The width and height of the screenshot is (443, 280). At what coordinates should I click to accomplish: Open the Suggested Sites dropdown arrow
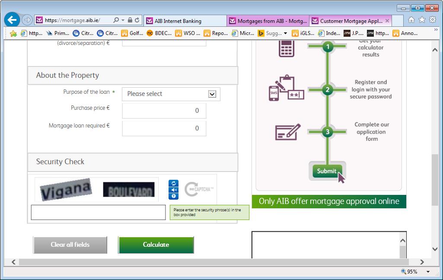click(285, 33)
